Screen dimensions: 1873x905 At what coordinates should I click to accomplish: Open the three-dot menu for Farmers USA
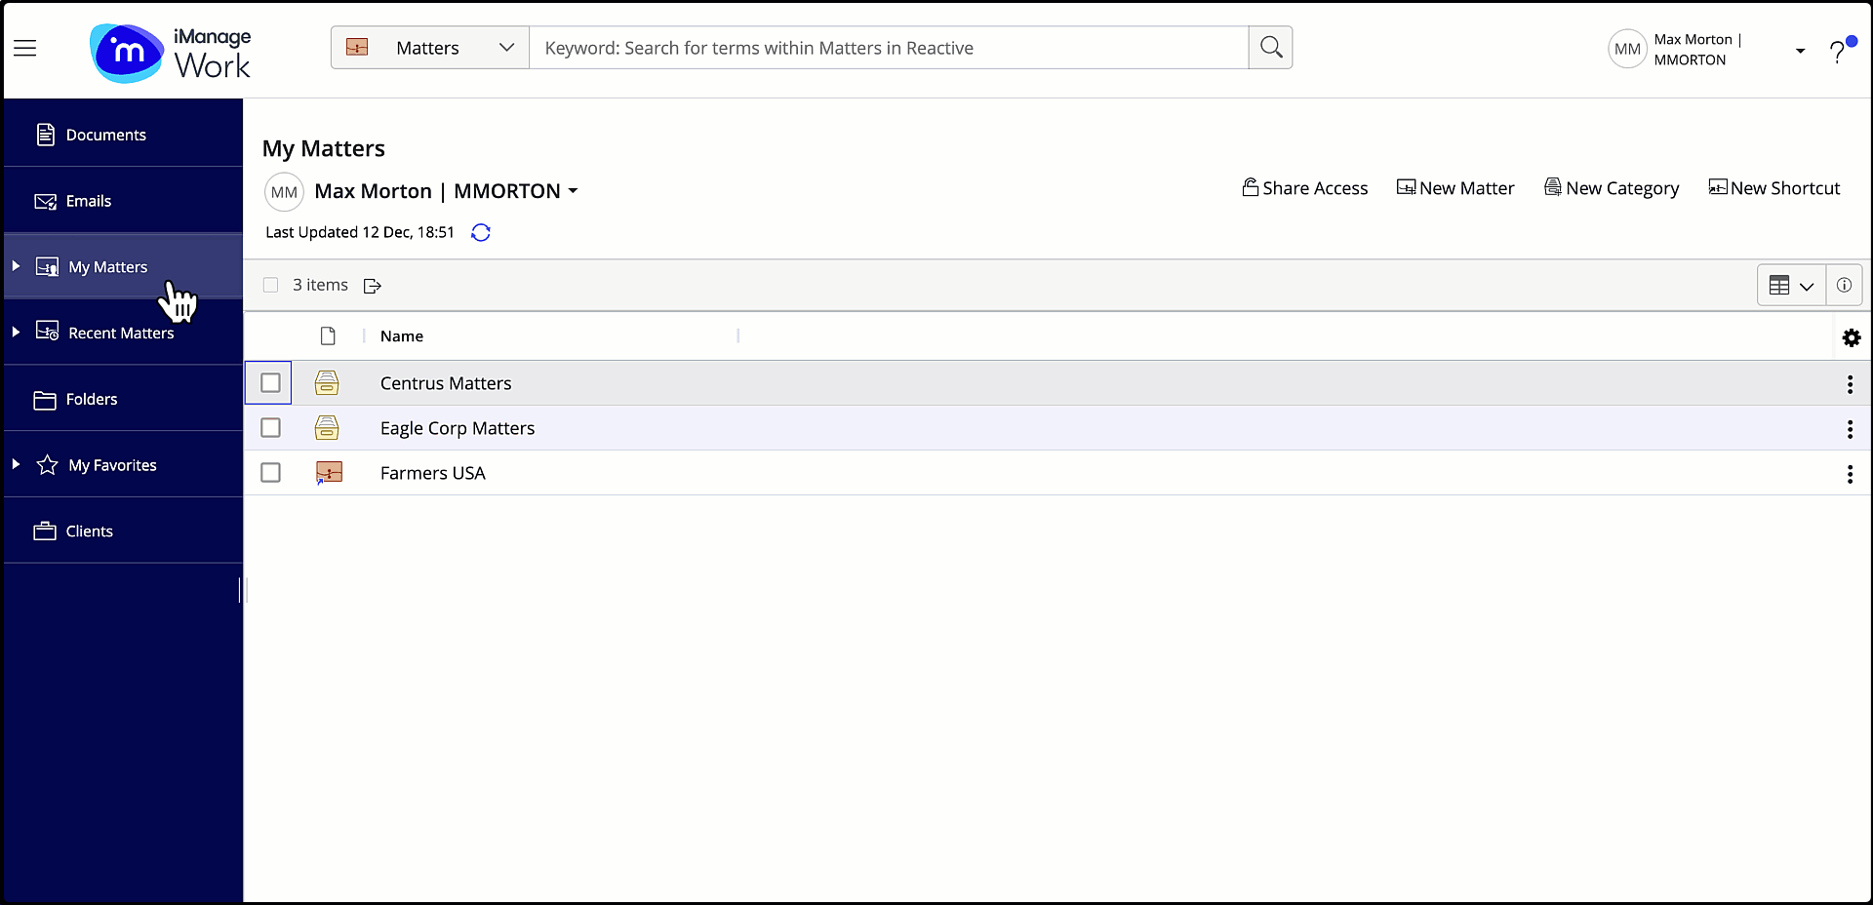coord(1850,473)
